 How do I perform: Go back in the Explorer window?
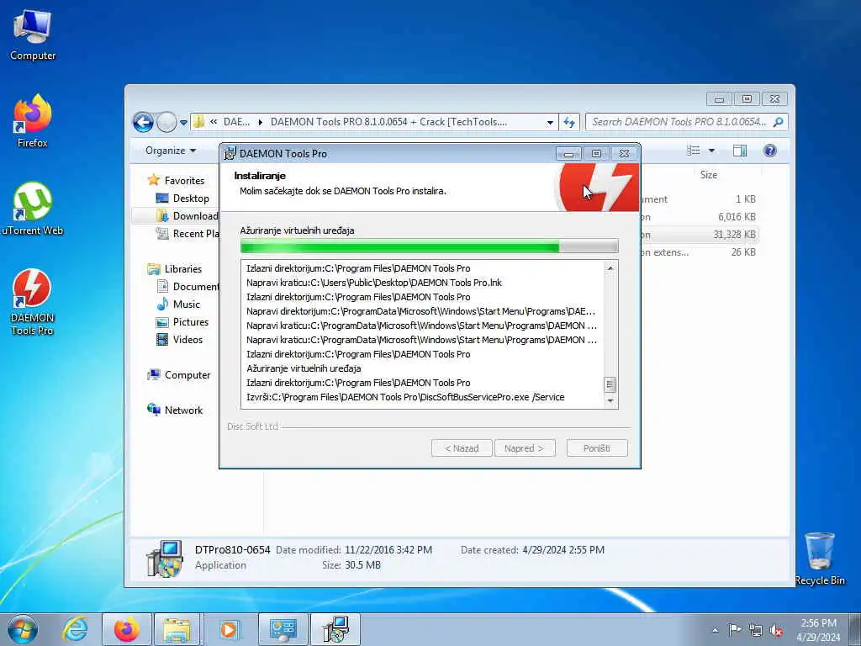coord(143,122)
